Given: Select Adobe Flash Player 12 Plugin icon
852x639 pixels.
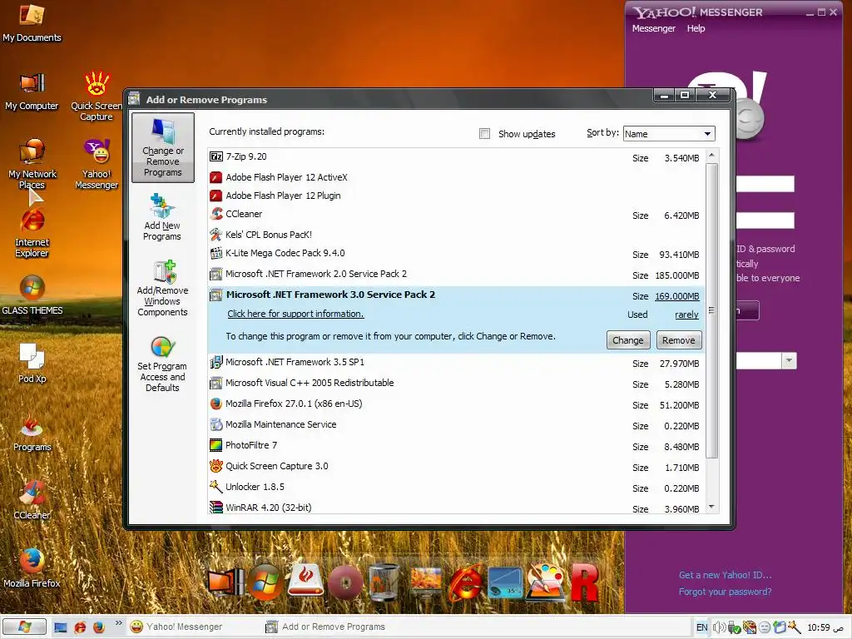Looking at the screenshot, I should click(x=216, y=196).
